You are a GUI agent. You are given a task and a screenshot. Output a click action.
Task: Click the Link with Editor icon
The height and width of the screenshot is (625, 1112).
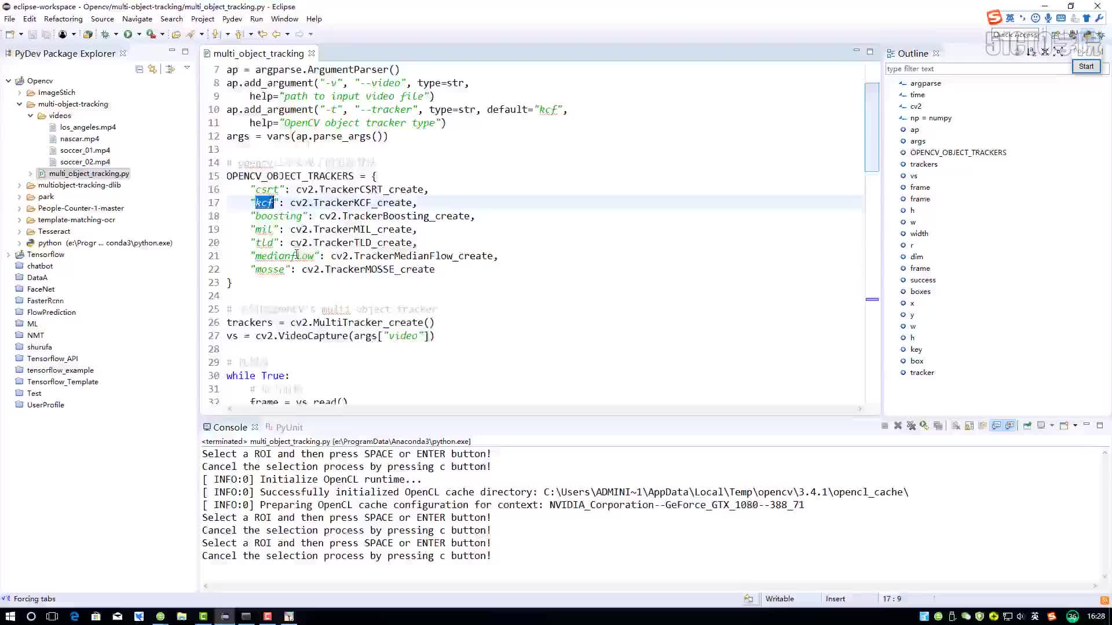tap(152, 69)
